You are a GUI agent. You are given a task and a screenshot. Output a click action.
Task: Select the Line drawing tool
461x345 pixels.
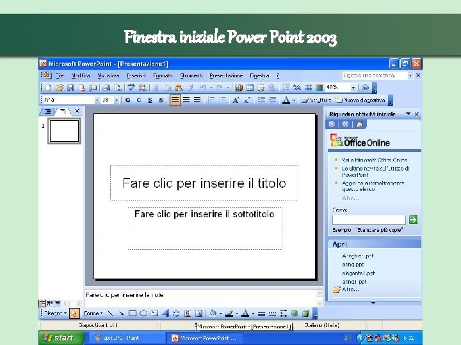(110, 313)
